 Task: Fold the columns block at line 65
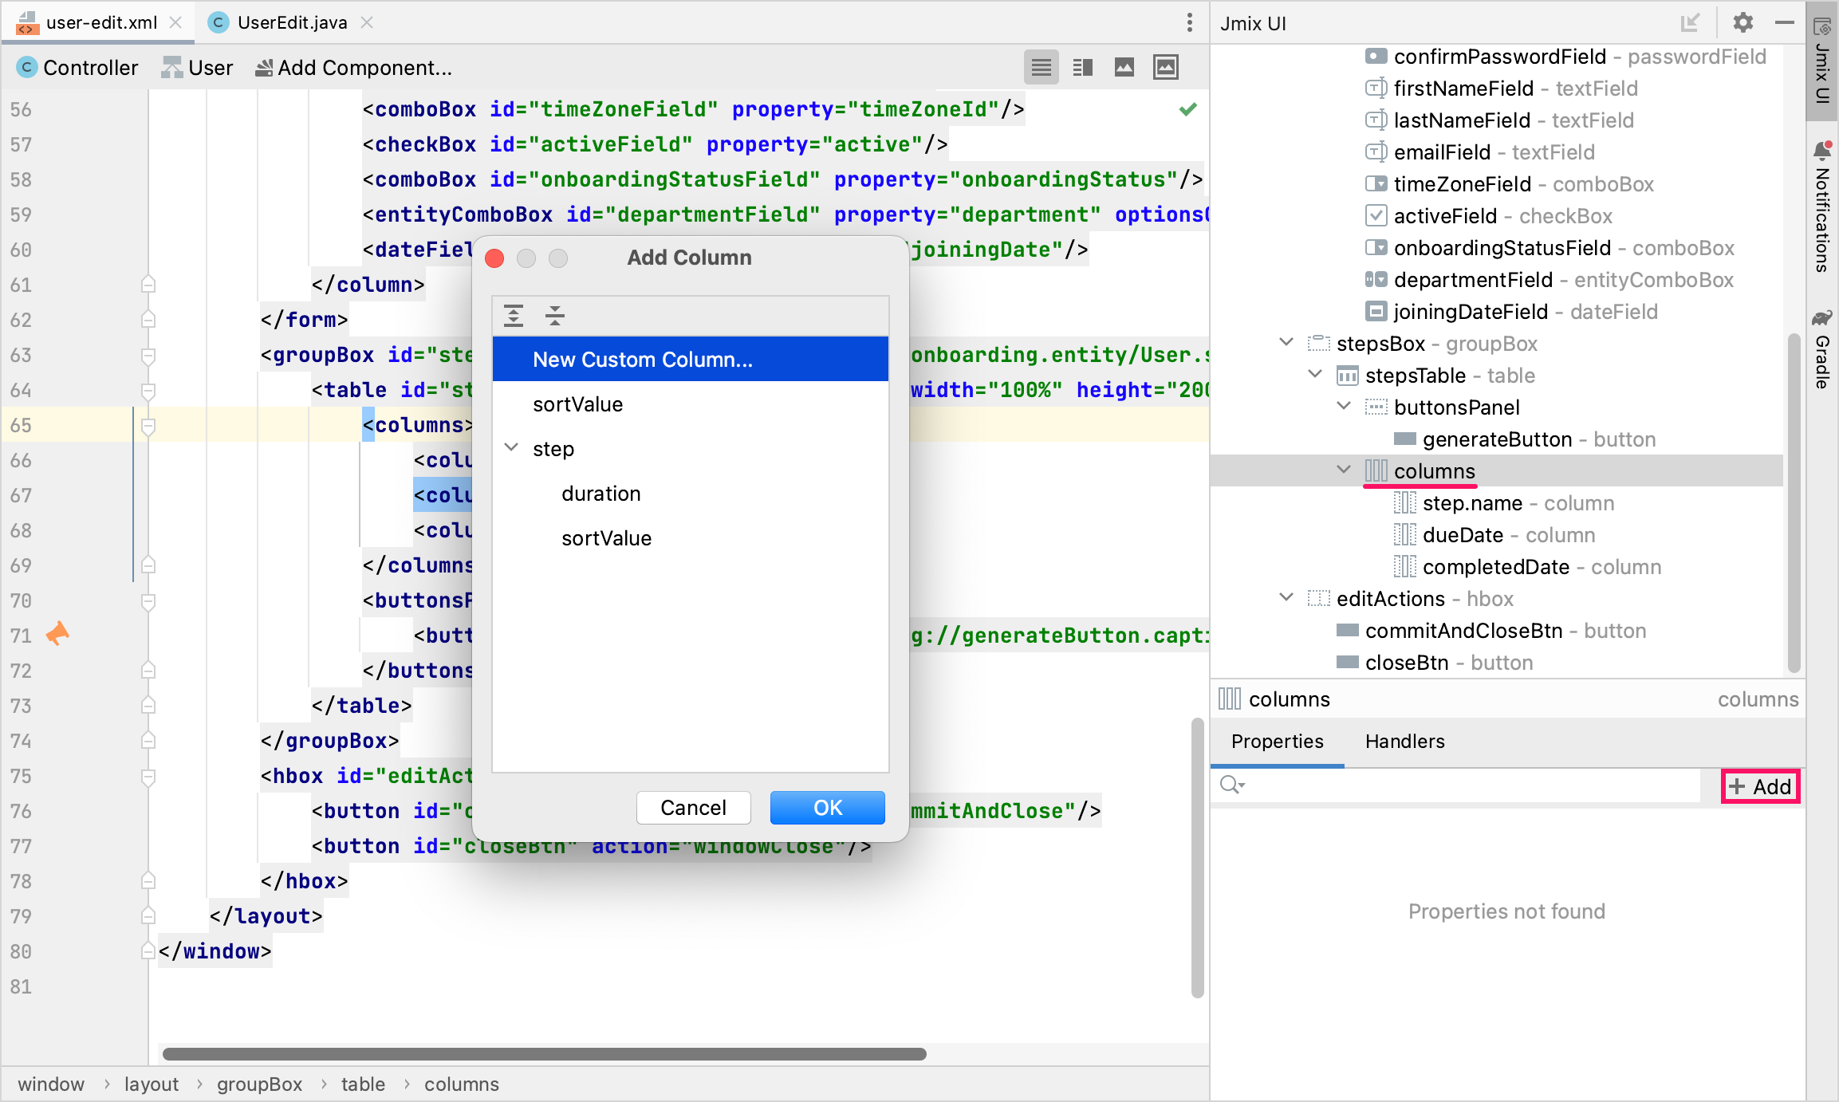(x=148, y=425)
